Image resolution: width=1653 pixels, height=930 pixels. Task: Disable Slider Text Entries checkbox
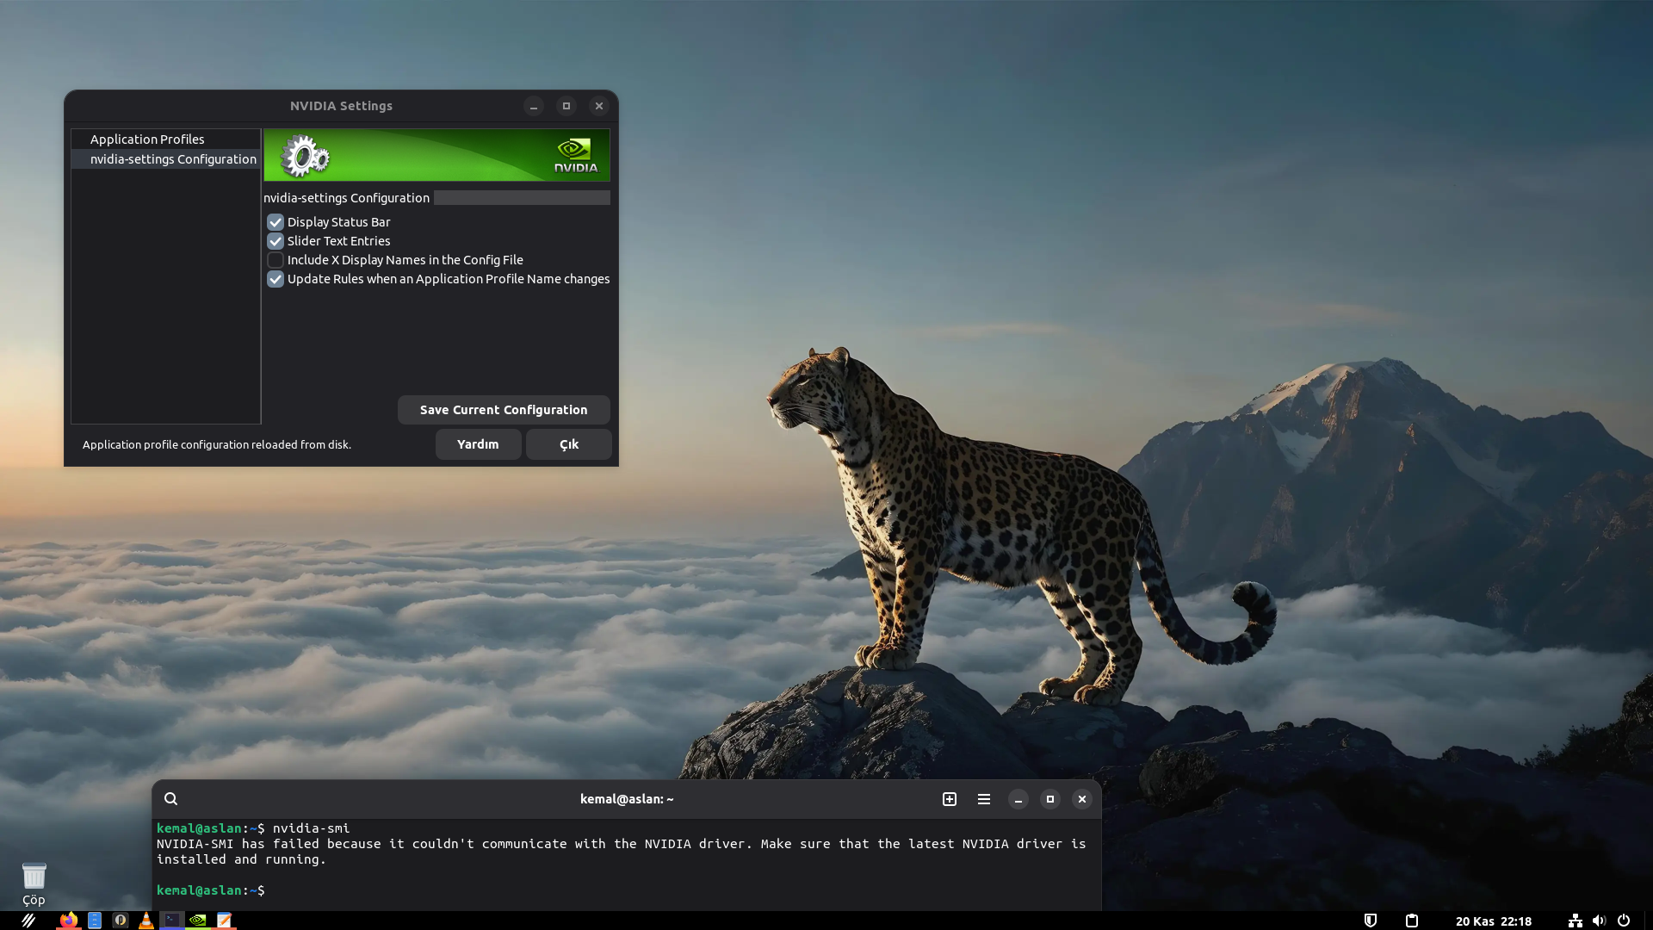point(275,241)
